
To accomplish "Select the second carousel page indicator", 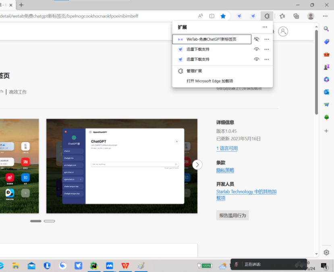I will click(50, 221).
